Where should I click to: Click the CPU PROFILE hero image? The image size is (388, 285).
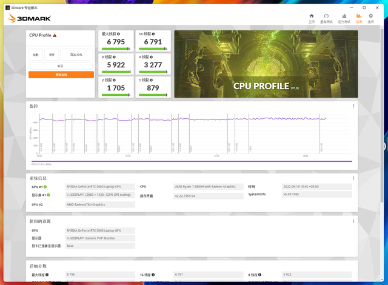tap(266, 64)
